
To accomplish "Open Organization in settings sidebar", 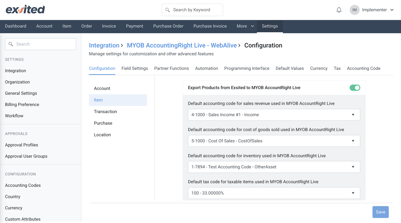I will point(17,82).
